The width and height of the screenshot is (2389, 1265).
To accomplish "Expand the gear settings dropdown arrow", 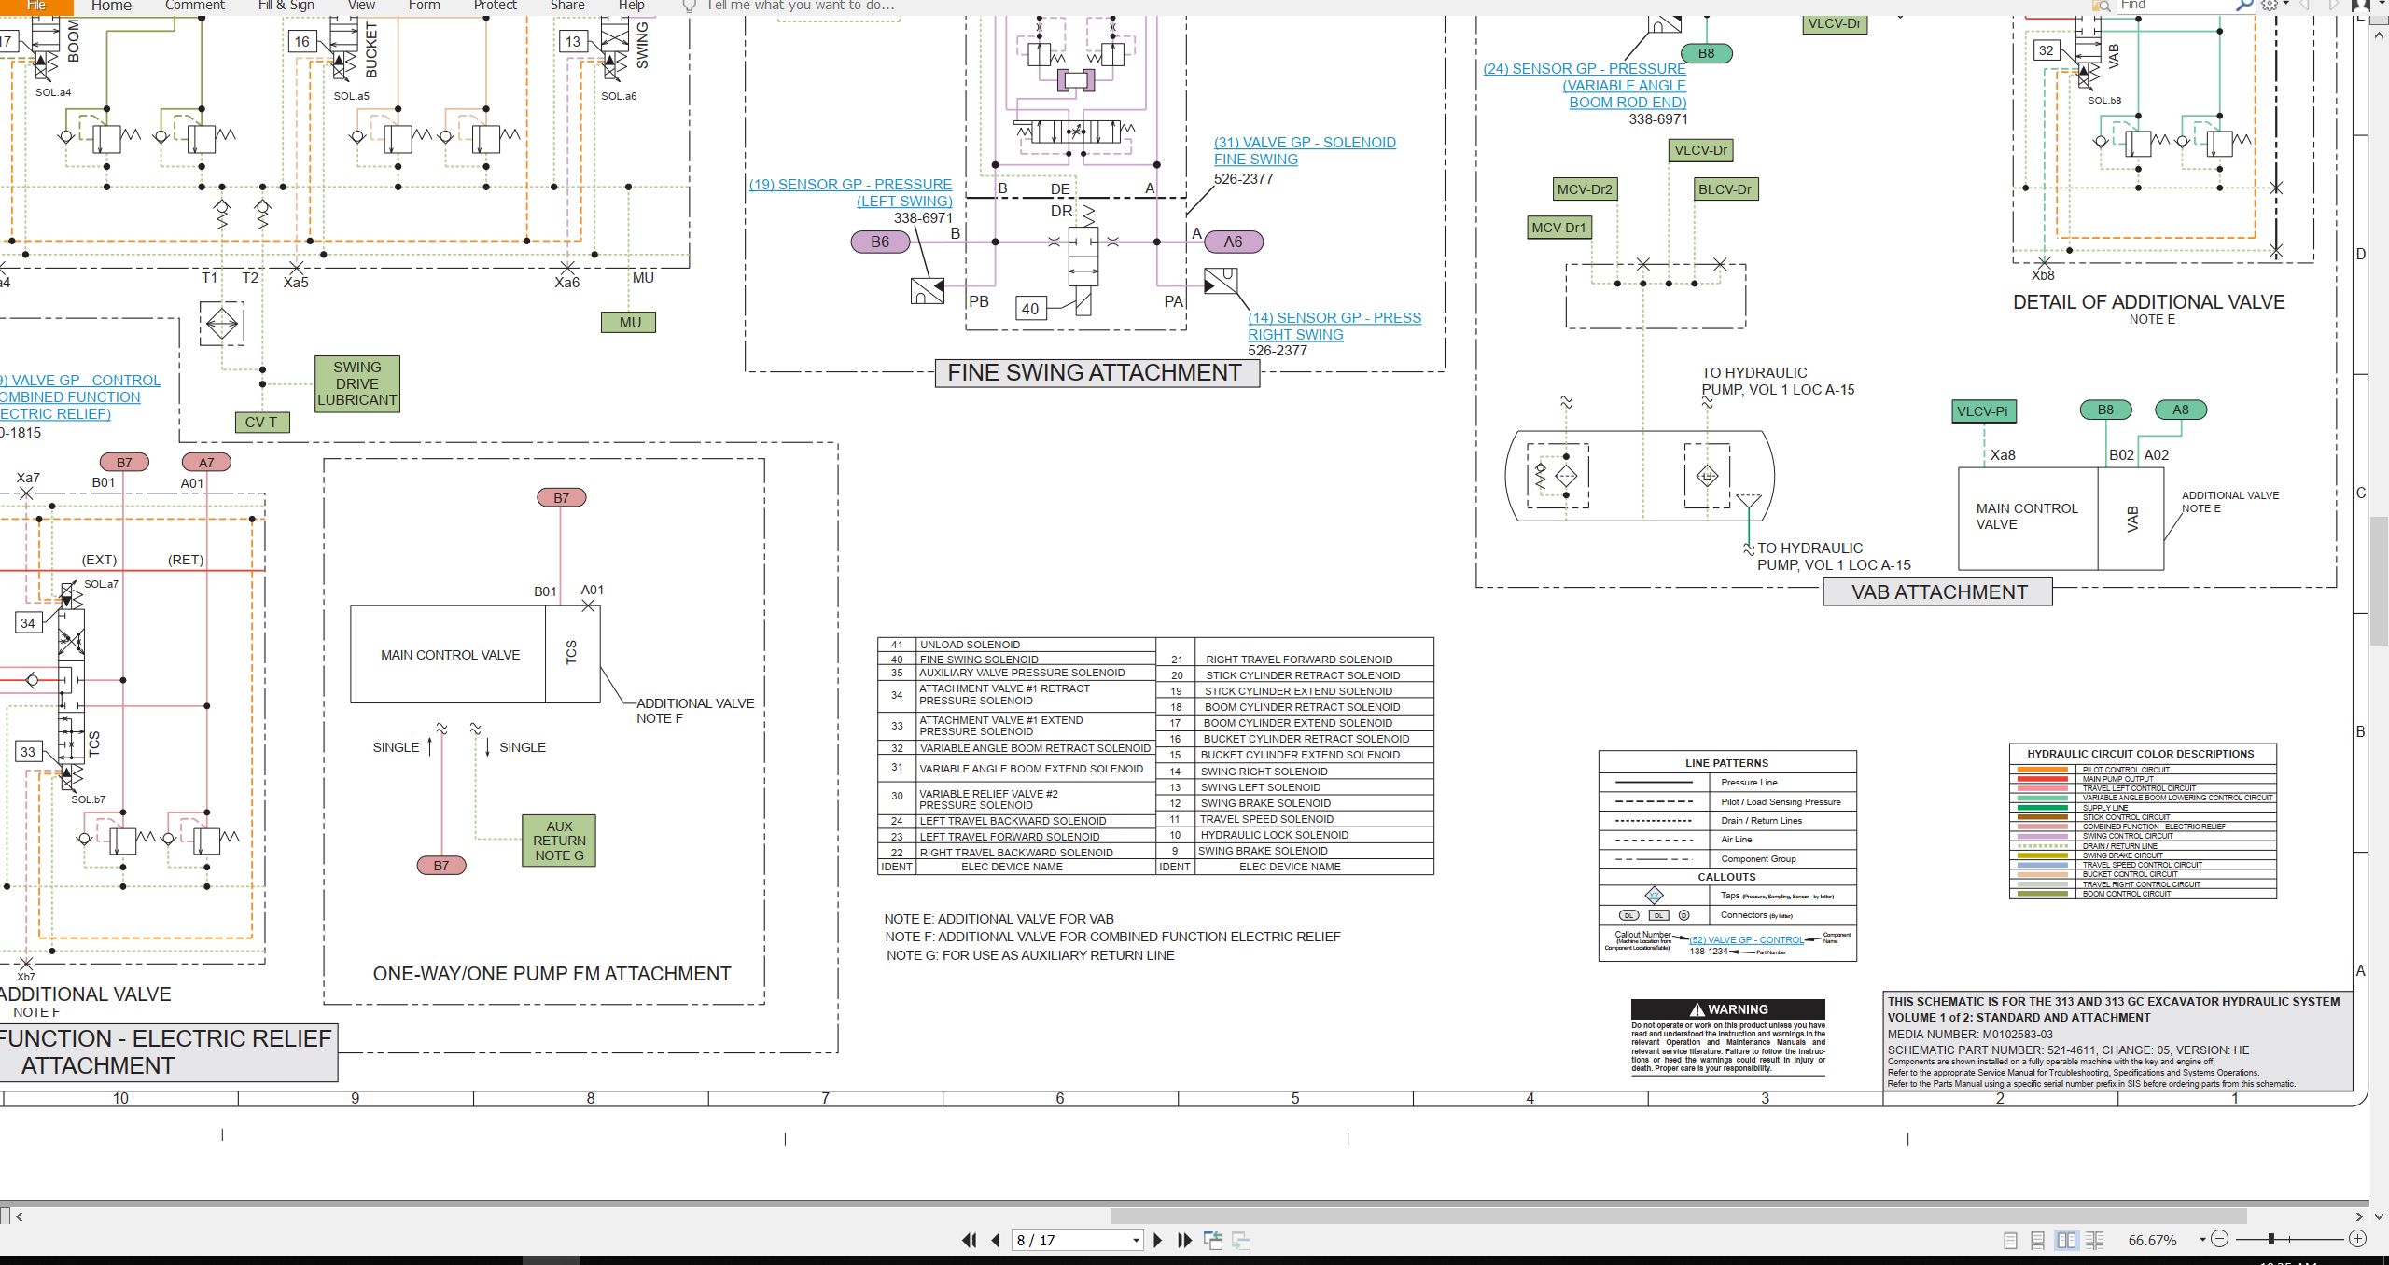I will coord(2285,3).
